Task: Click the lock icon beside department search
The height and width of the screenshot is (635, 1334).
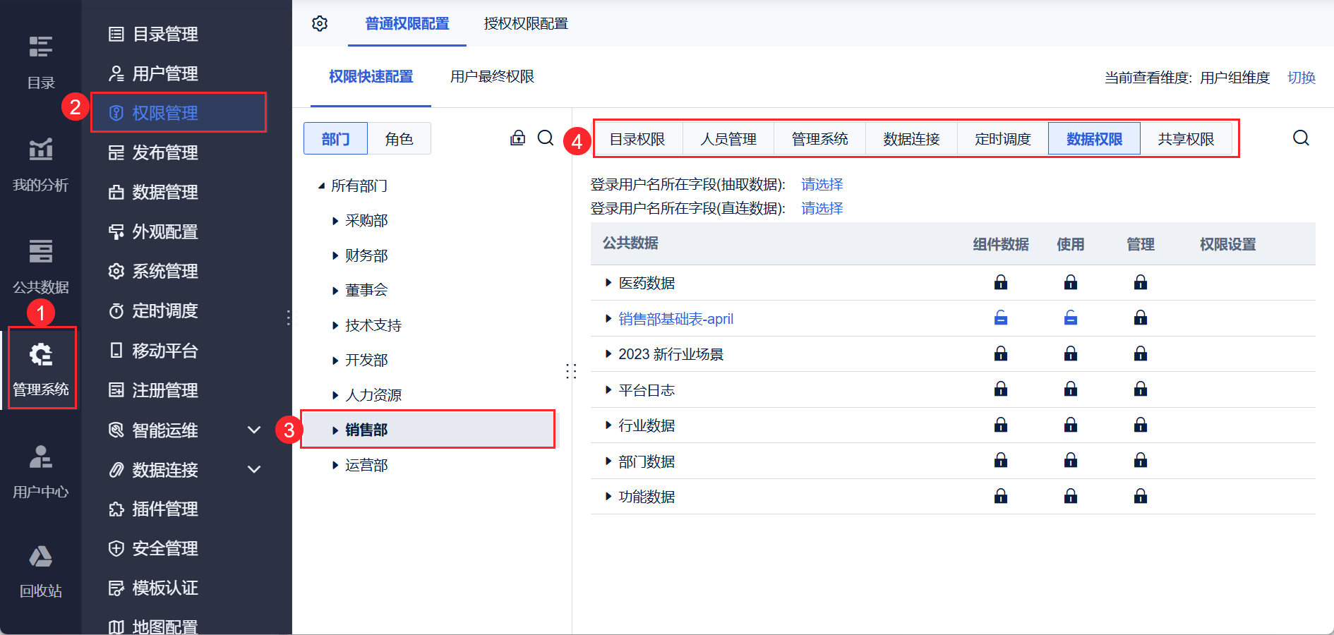Action: tap(518, 138)
